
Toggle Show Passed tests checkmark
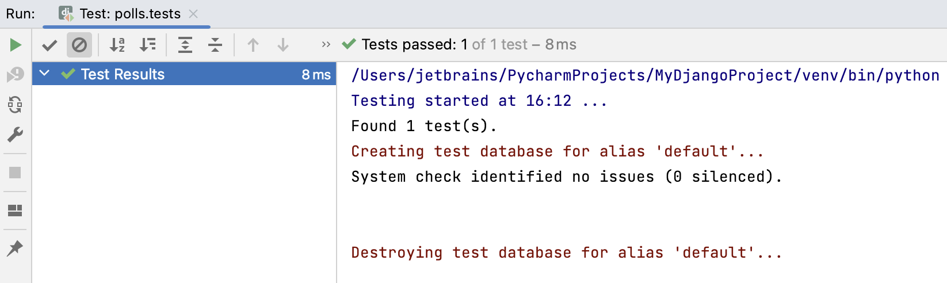(x=49, y=45)
